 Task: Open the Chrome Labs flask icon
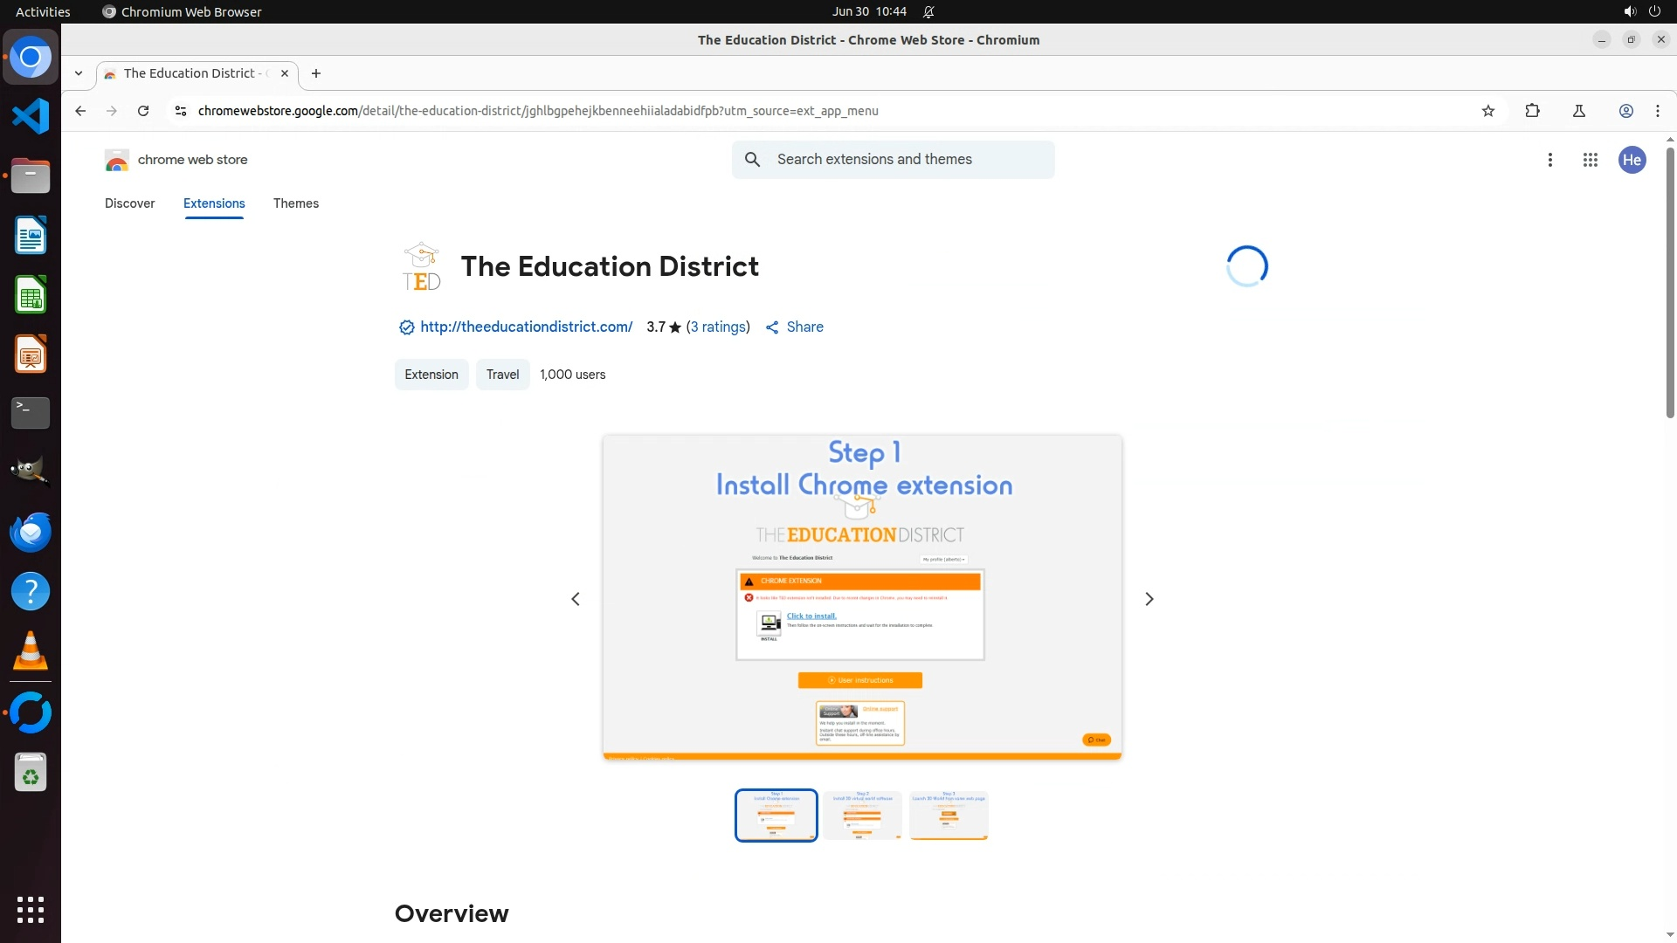click(1578, 111)
